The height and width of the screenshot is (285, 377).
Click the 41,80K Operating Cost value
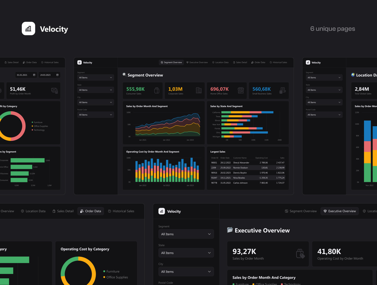tap(329, 252)
